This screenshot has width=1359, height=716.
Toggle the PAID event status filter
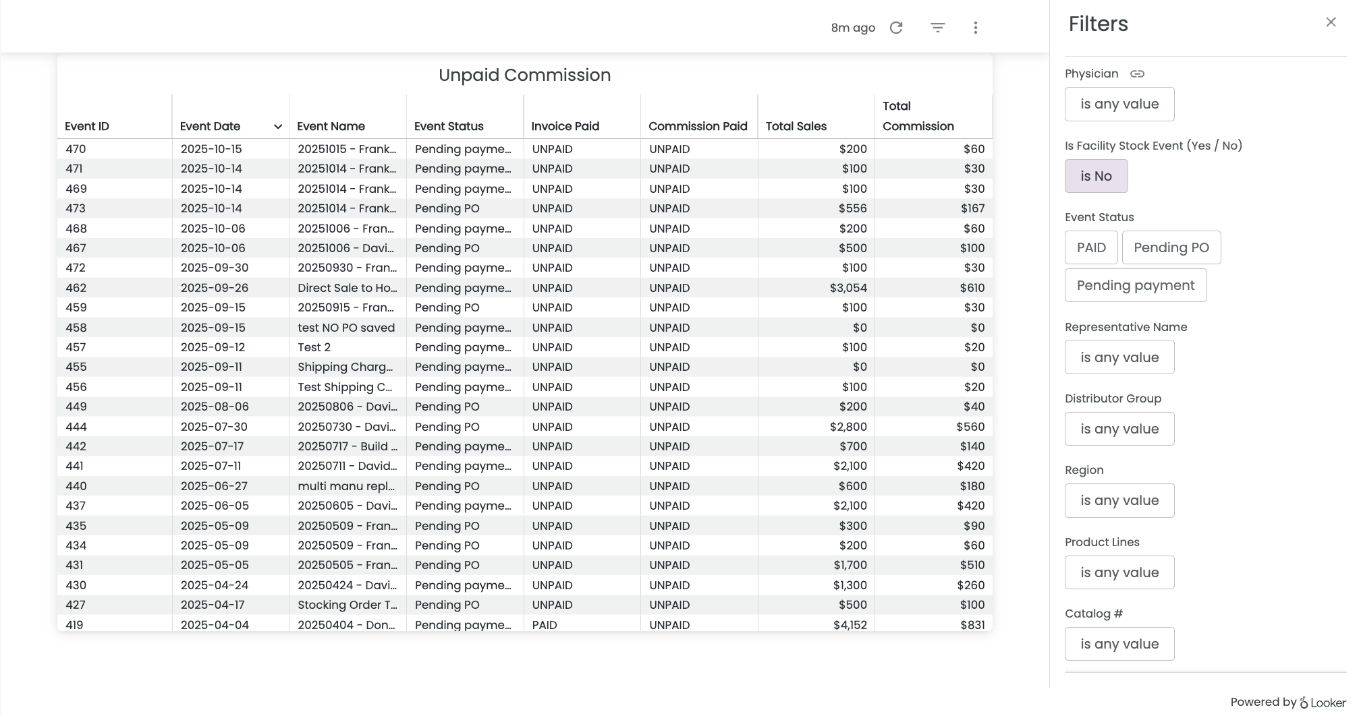click(1090, 247)
